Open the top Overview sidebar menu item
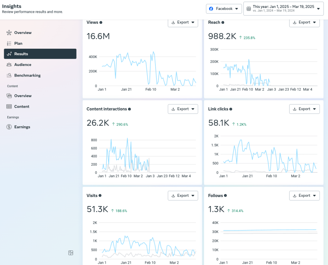Image resolution: width=328 pixels, height=265 pixels. click(x=23, y=33)
